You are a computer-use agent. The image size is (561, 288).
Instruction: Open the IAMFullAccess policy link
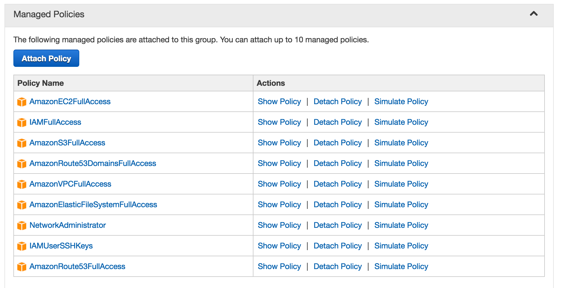pos(55,122)
